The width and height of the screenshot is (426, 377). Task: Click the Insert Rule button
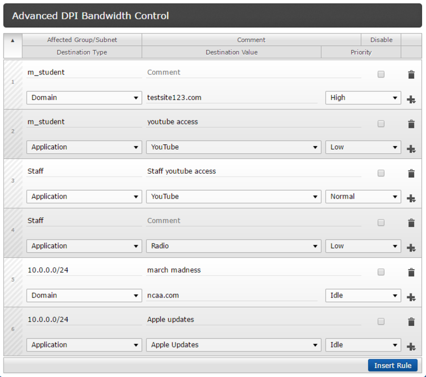[392, 365]
